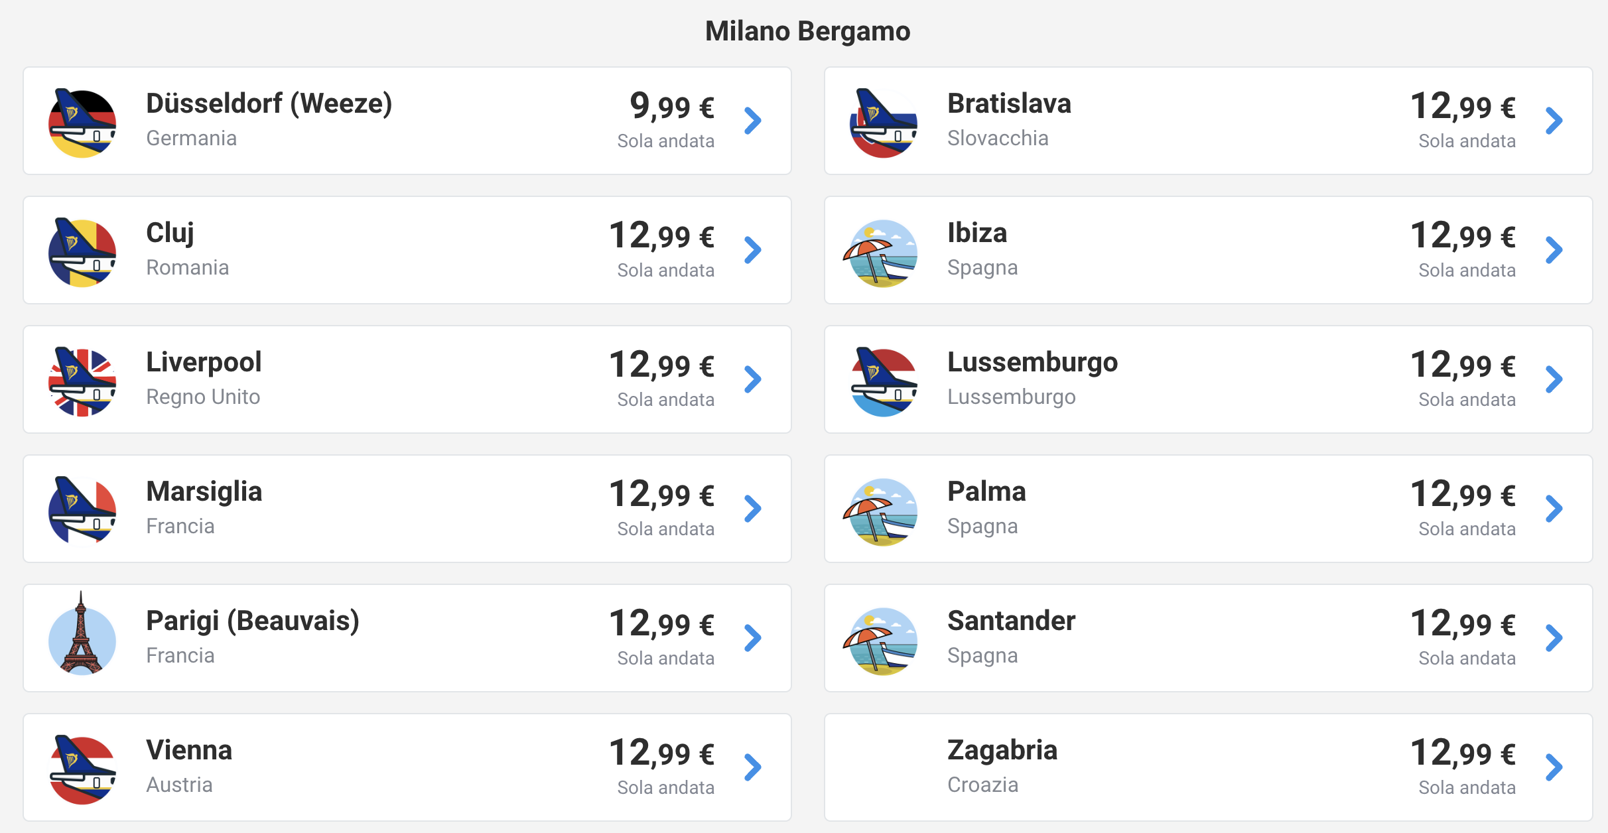Click the German flag plane icon for Düsseldorf
The width and height of the screenshot is (1608, 833).
pos(82,122)
